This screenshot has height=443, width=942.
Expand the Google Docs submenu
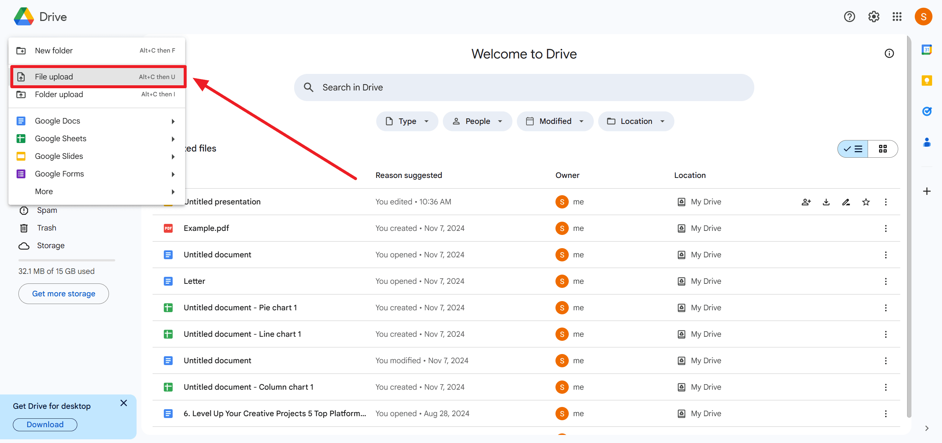coord(97,121)
